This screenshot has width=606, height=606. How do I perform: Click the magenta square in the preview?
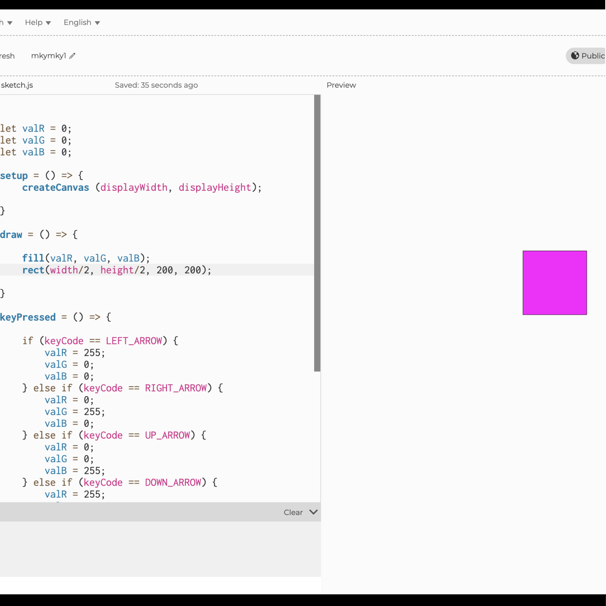[554, 283]
